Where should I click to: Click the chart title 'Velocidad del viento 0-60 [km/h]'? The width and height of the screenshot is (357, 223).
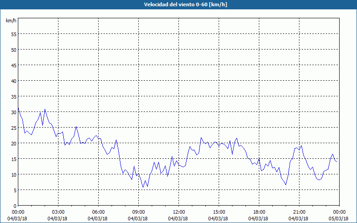click(185, 4)
